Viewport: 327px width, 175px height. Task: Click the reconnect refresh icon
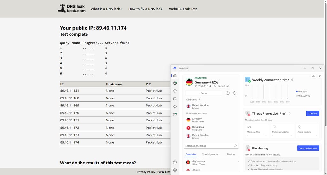235,93
